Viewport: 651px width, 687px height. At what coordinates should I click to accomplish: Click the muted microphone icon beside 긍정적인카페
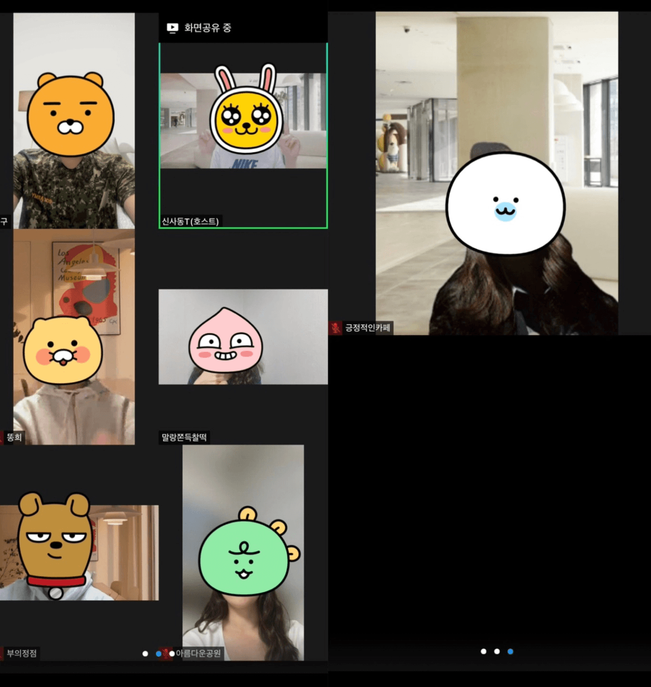coord(336,328)
